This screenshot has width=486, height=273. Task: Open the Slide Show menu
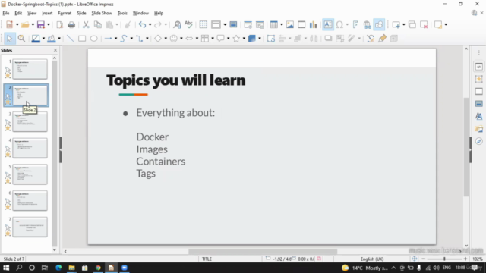pos(102,14)
